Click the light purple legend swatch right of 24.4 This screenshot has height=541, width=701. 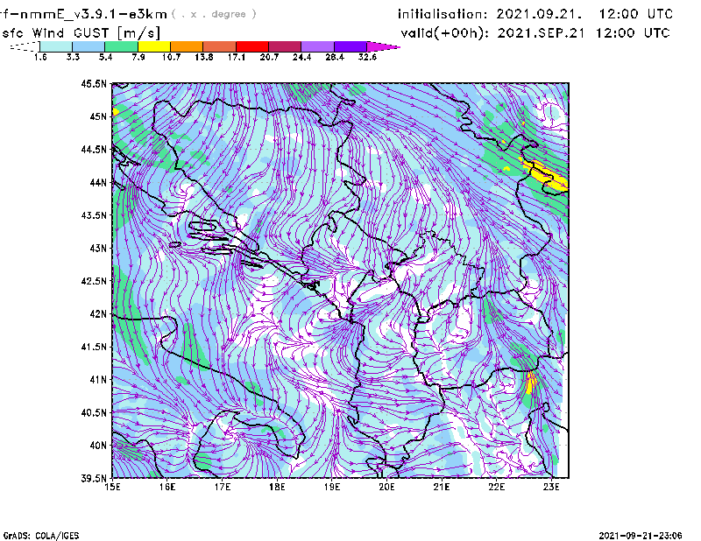pyautogui.click(x=318, y=46)
